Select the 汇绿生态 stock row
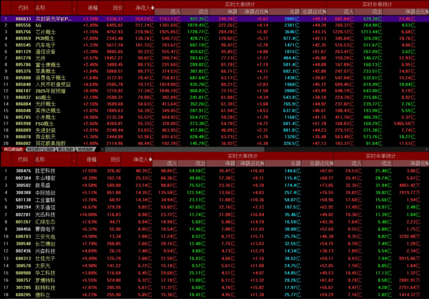 coord(214,222)
